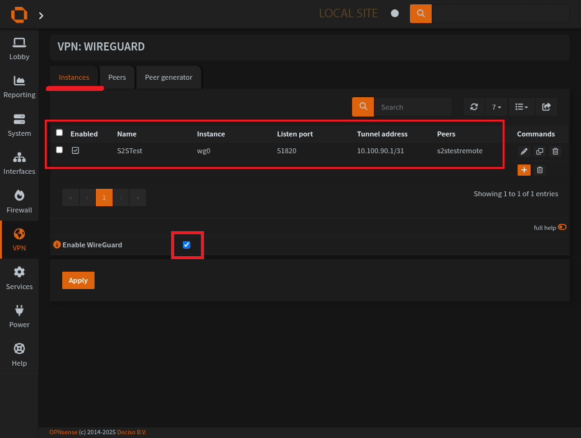
Task: Click the OPNsense logo icon
Action: coord(19,15)
